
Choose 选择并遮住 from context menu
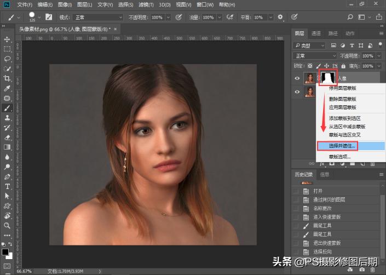click(x=343, y=146)
